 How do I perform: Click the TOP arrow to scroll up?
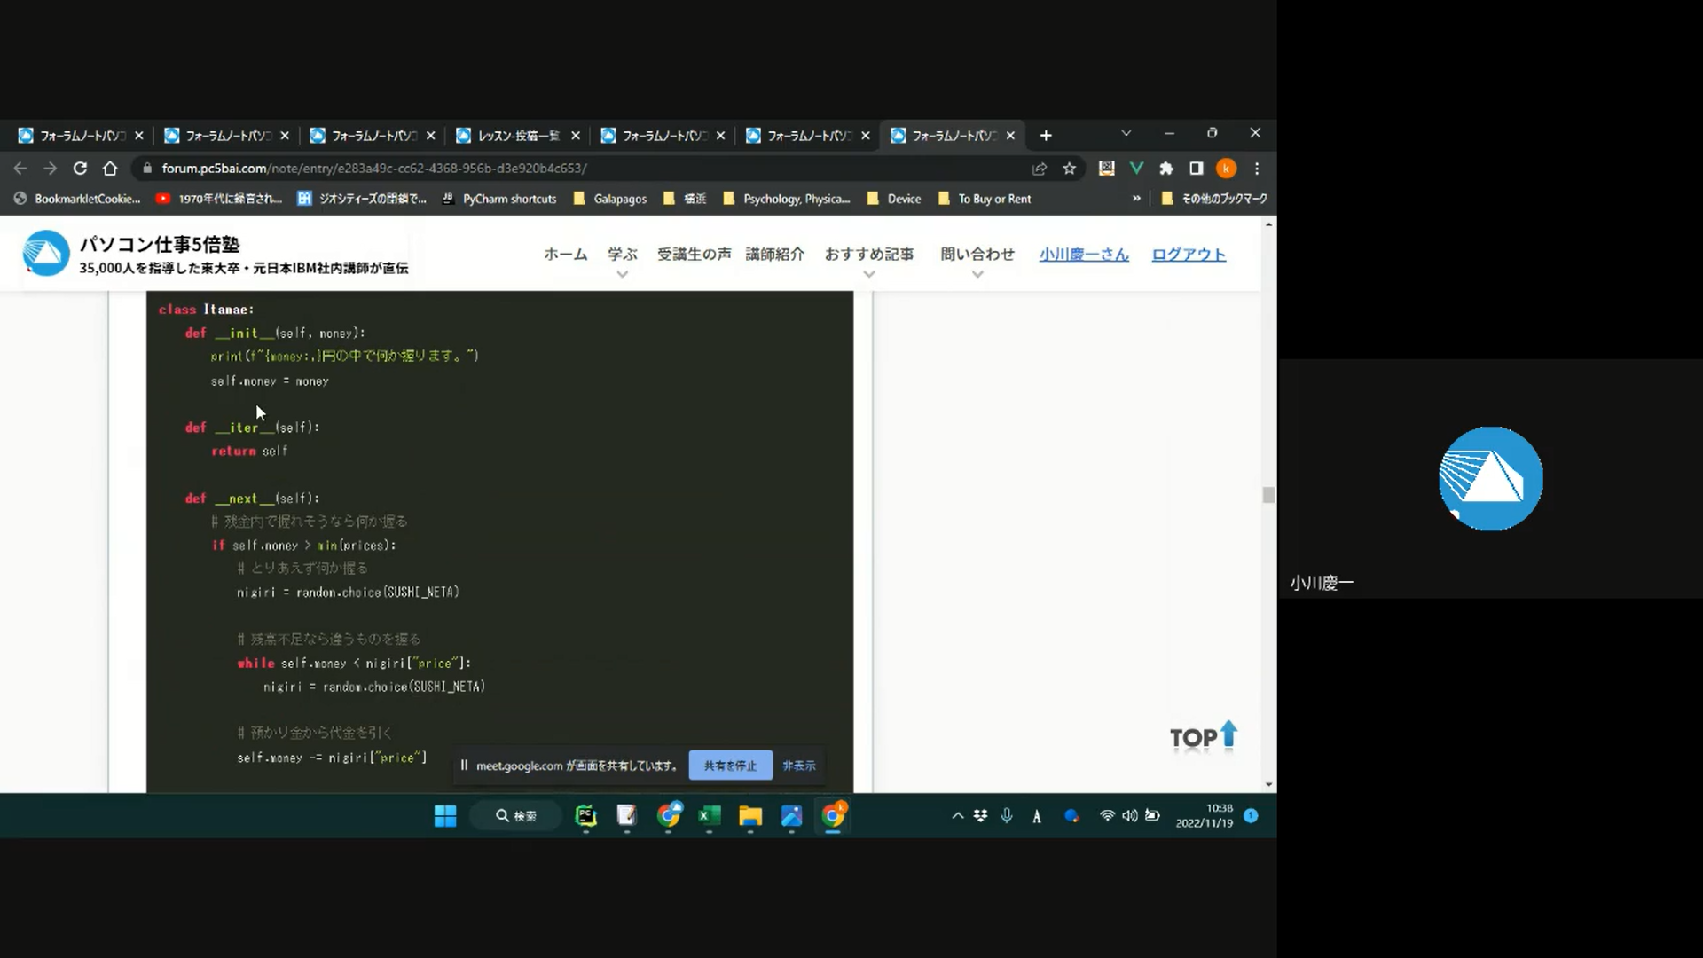pos(1203,736)
